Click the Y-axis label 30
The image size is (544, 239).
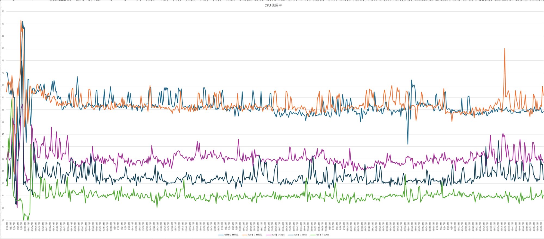coord(3,171)
